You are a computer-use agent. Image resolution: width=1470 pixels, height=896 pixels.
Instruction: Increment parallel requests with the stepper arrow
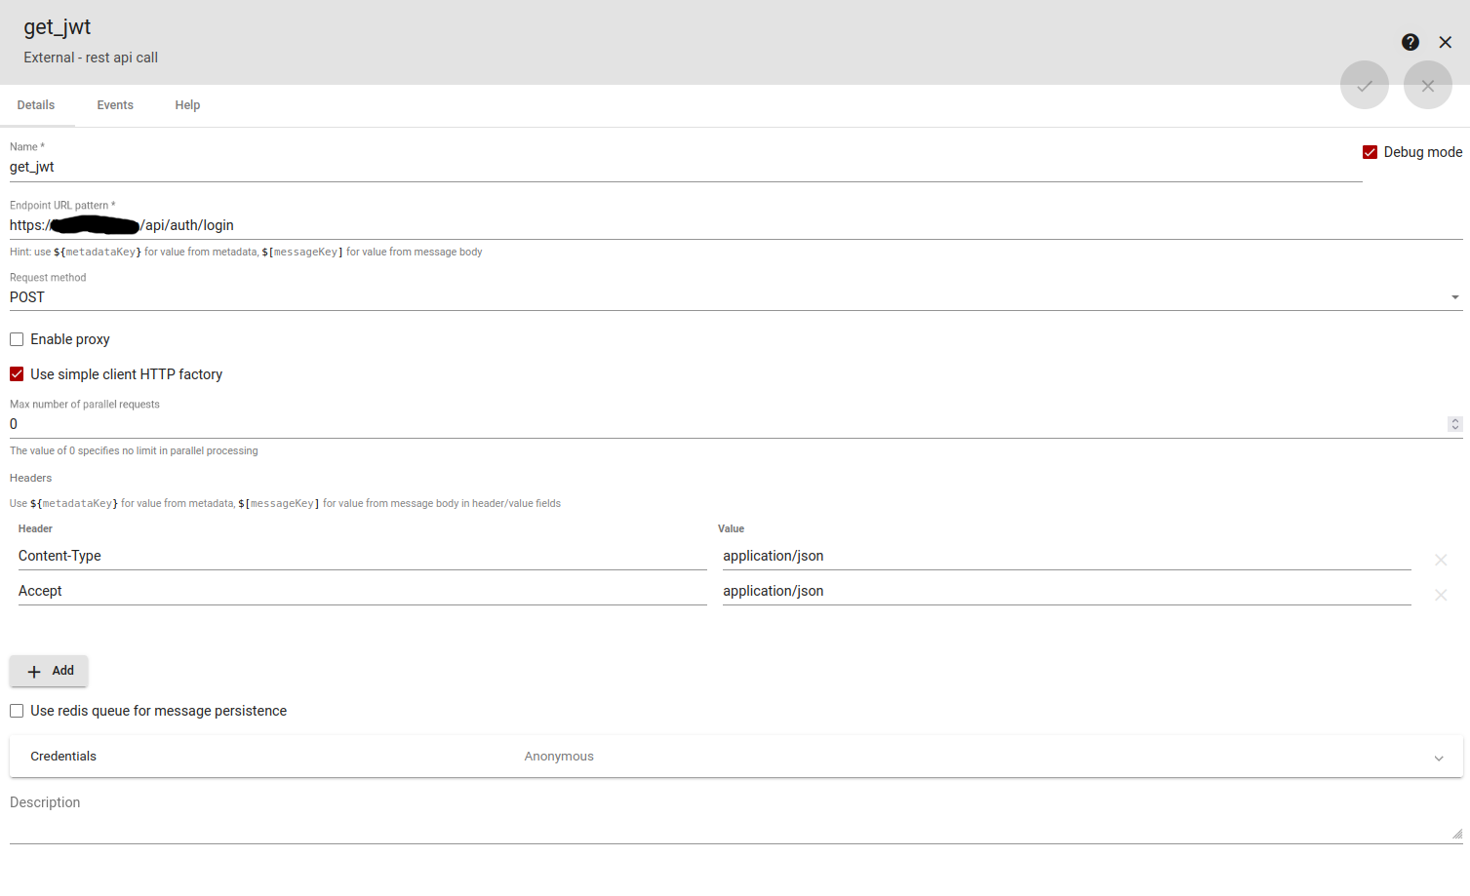click(1455, 420)
